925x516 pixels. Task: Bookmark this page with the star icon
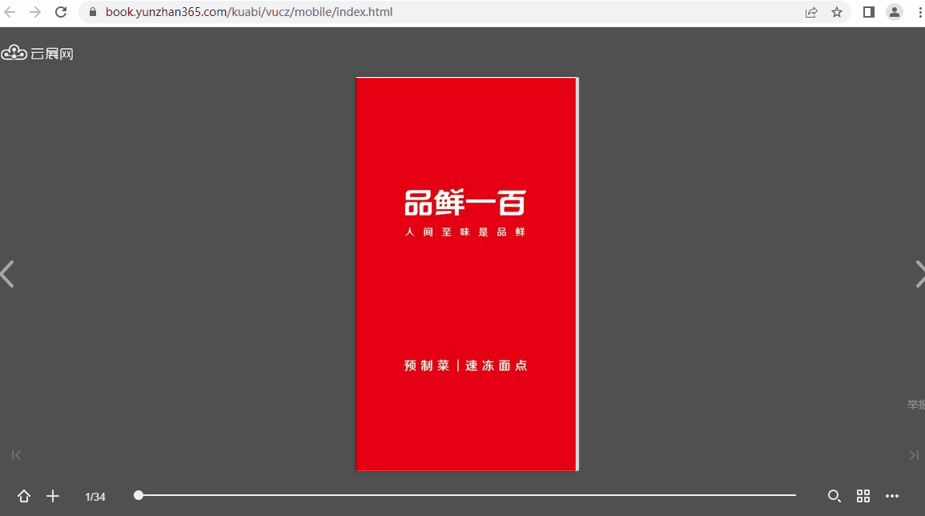click(837, 12)
